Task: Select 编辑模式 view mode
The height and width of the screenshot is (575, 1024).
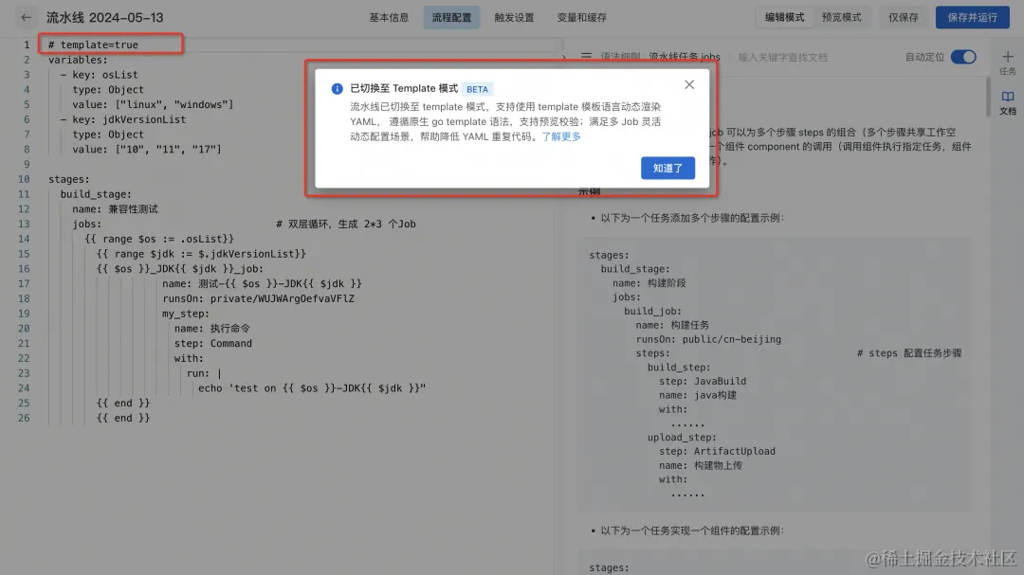Action: point(784,18)
